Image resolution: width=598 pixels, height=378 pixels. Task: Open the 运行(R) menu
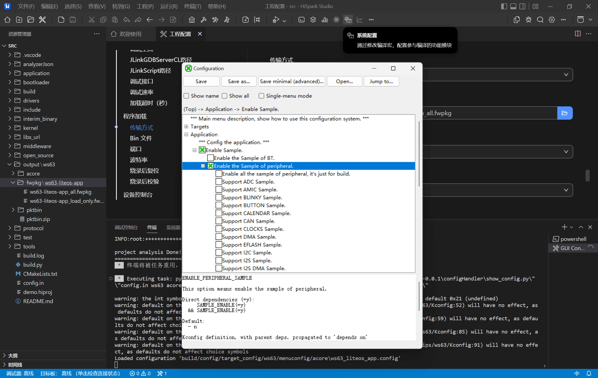pos(169,6)
